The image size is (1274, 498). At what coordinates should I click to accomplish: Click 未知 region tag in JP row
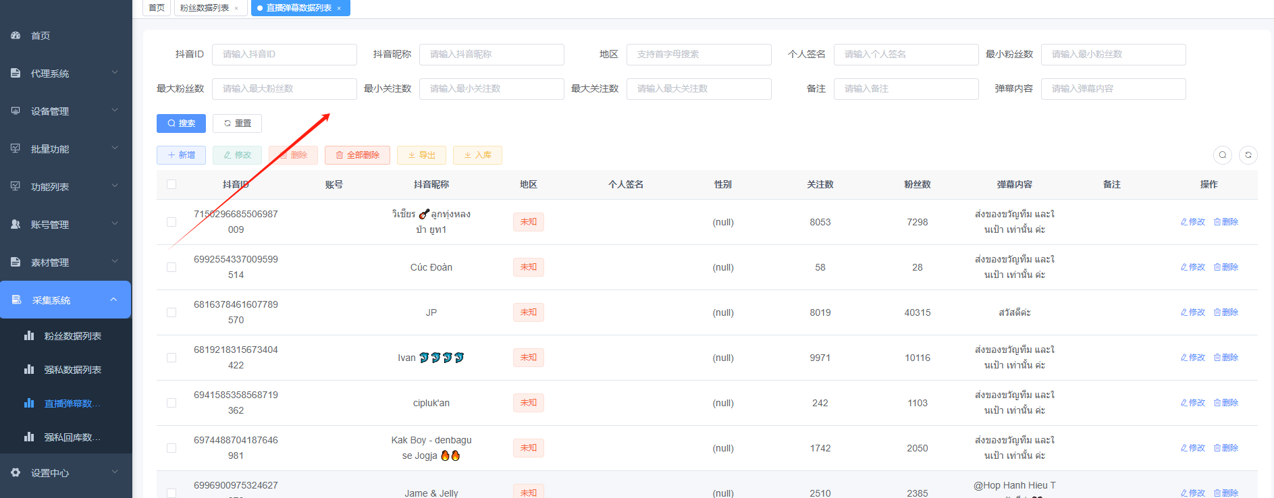[x=529, y=312]
